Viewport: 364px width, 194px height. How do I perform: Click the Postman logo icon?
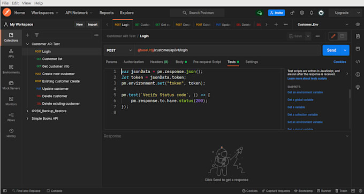7,12
